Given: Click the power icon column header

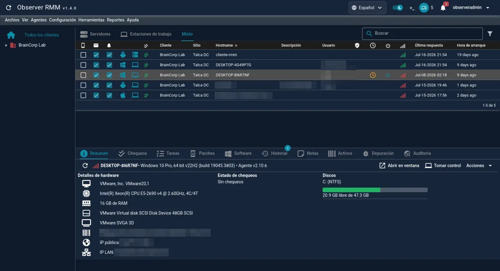Looking at the screenshot, I should pyautogui.click(x=388, y=45).
